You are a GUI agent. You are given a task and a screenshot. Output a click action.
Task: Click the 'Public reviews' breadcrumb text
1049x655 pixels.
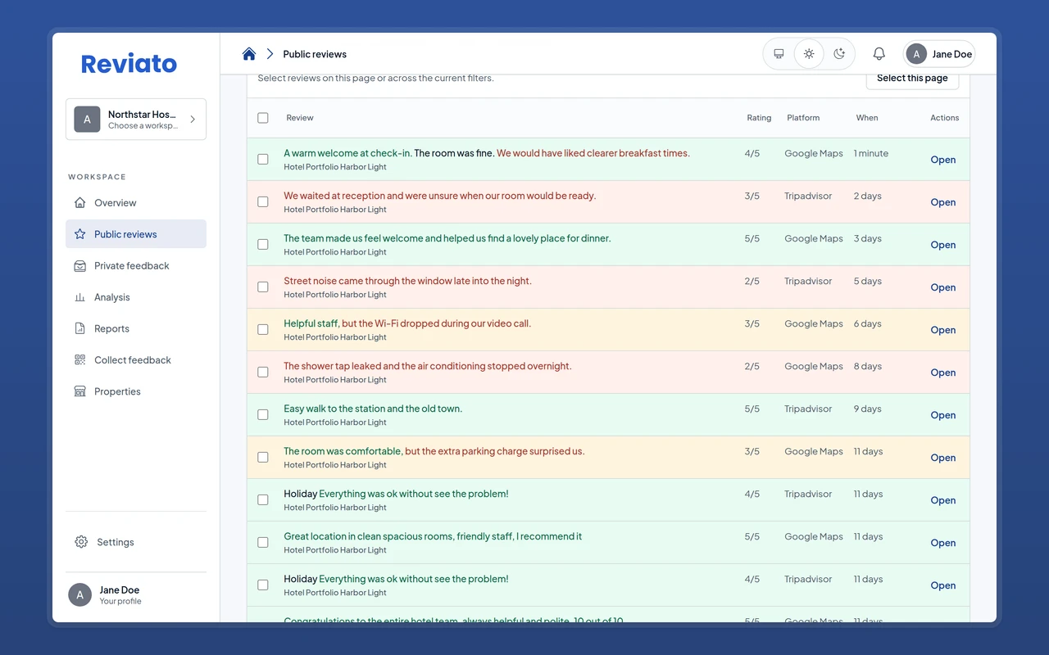(x=315, y=54)
